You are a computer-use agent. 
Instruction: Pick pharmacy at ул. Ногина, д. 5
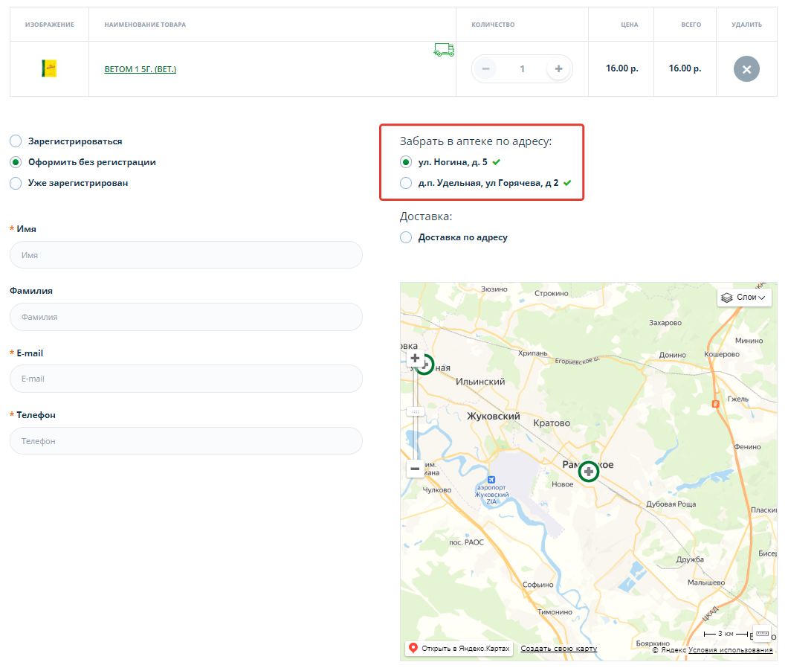[x=406, y=161]
